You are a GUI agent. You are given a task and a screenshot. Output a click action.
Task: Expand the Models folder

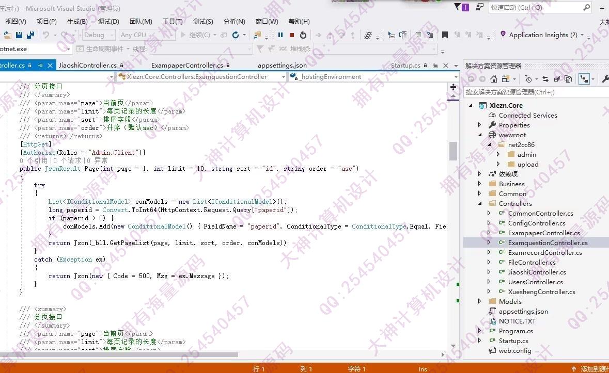pos(480,301)
